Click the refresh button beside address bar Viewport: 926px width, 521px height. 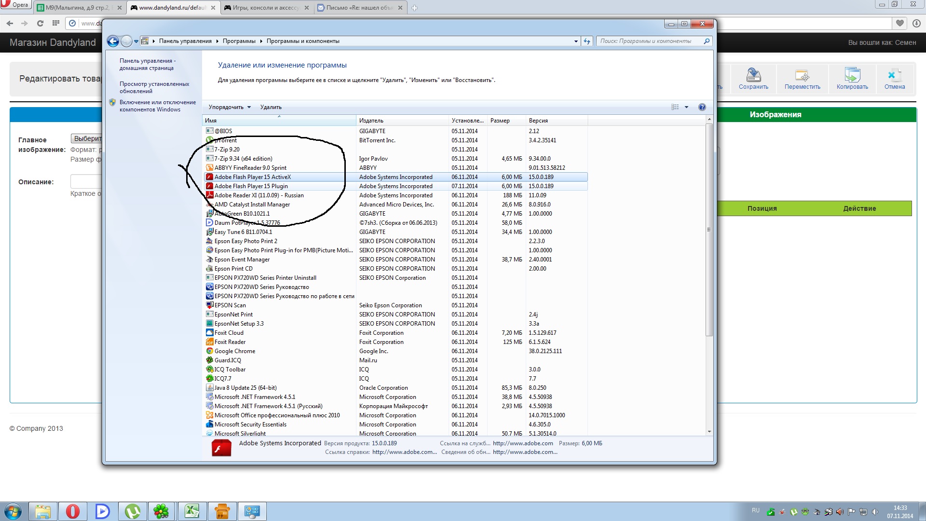click(x=587, y=41)
